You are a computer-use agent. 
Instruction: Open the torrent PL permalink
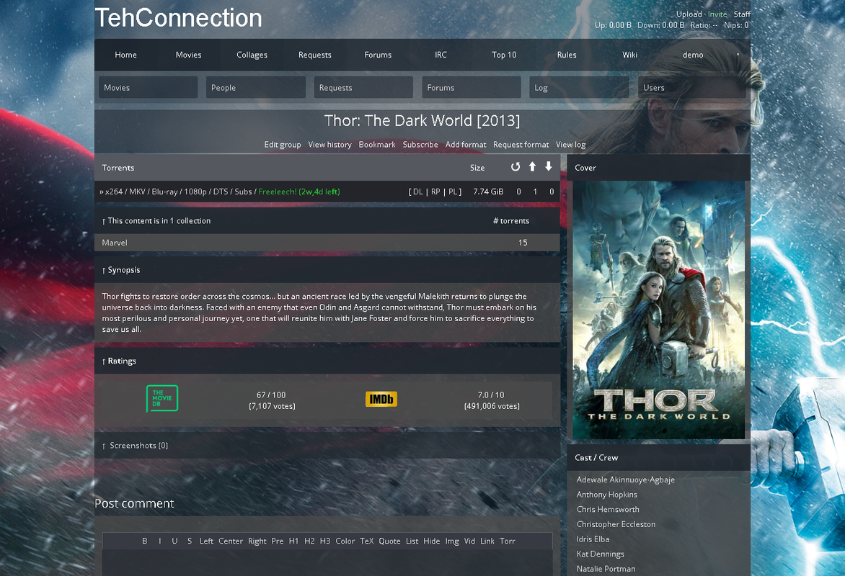click(453, 192)
